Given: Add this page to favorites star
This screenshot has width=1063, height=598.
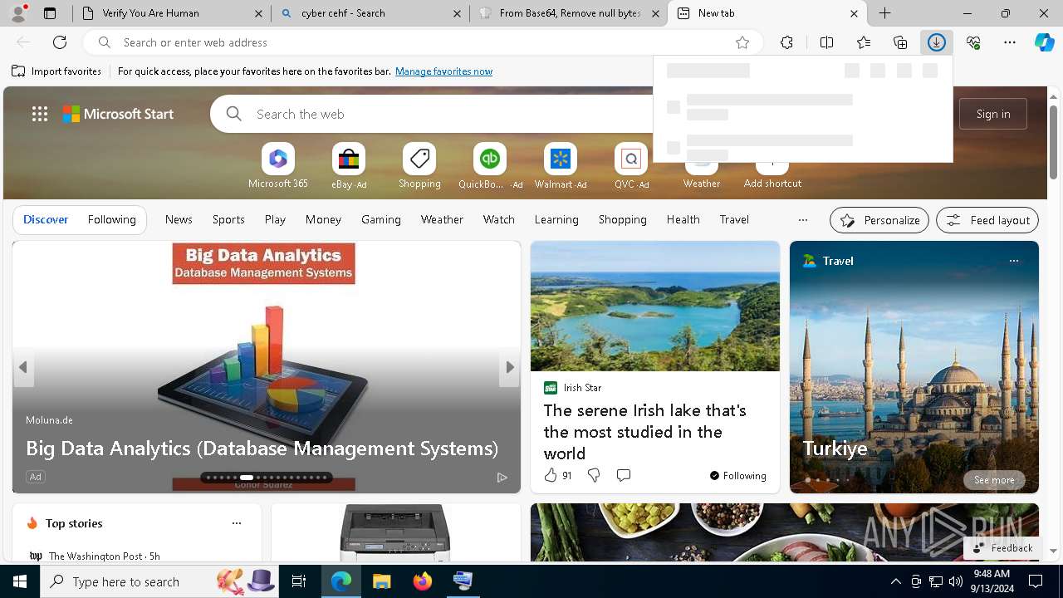Looking at the screenshot, I should (742, 42).
